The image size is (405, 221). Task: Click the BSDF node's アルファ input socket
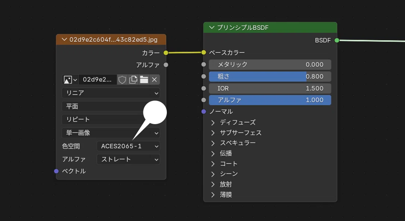click(204, 100)
